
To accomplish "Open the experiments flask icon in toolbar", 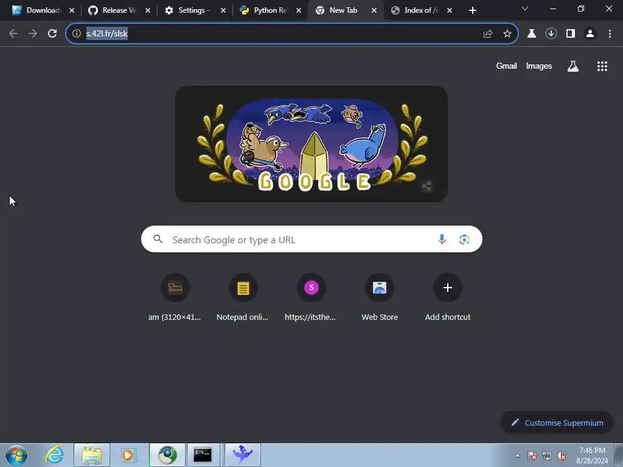I will click(x=532, y=34).
